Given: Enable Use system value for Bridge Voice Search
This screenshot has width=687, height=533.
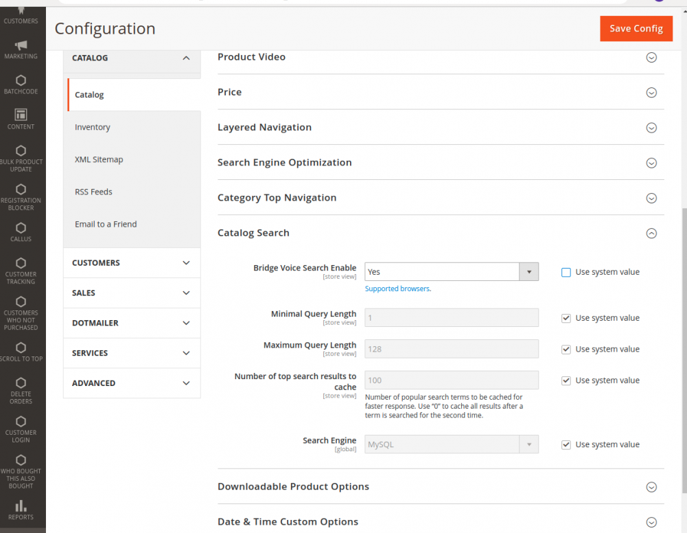Looking at the screenshot, I should pos(566,272).
